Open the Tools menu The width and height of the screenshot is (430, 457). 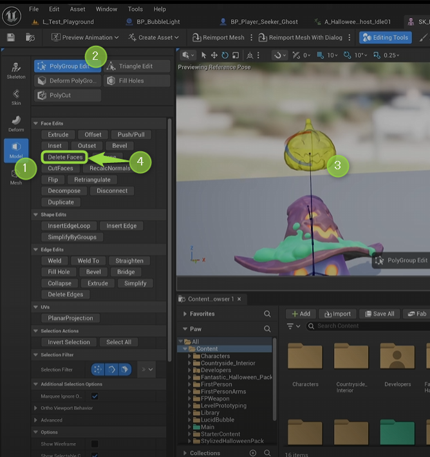[135, 9]
